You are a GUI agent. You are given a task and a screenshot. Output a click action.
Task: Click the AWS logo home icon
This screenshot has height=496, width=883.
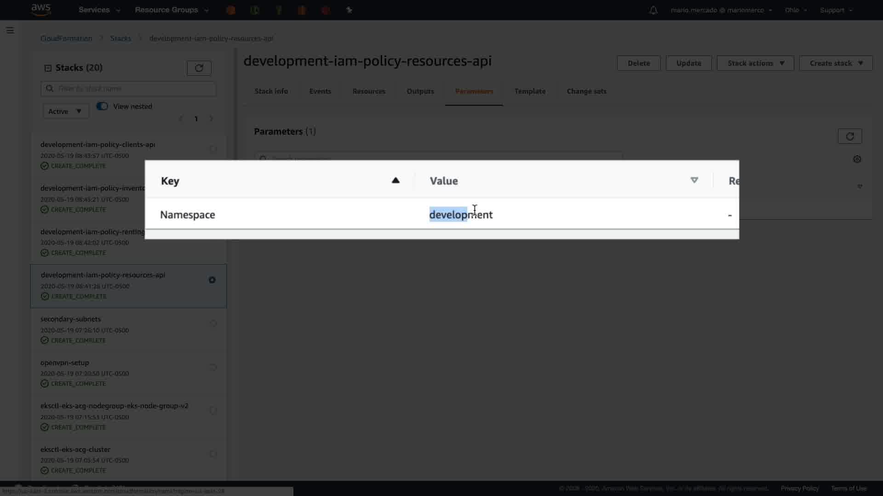(x=41, y=10)
